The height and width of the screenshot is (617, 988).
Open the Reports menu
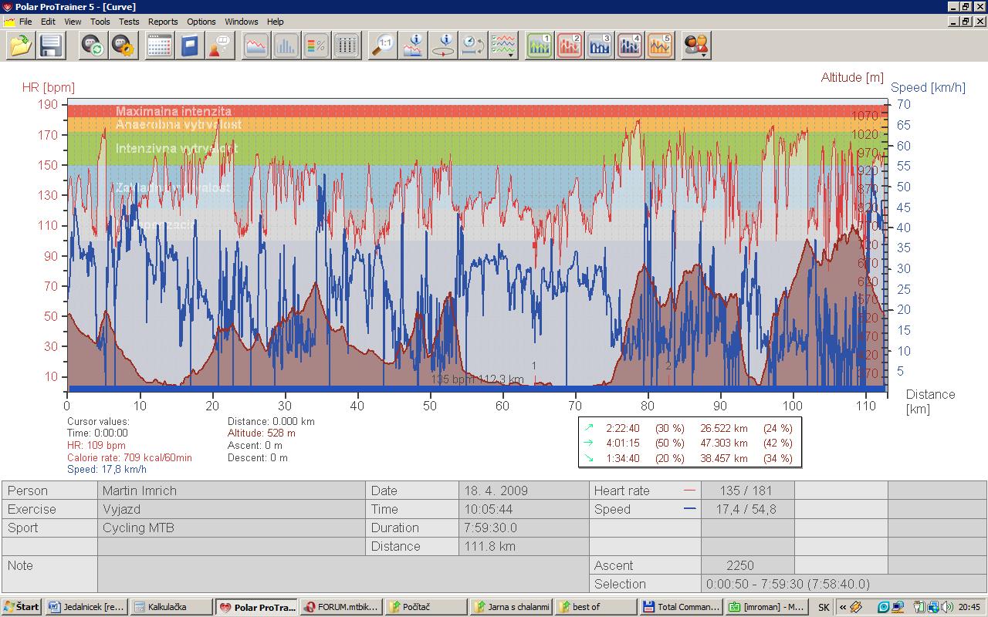[x=162, y=22]
